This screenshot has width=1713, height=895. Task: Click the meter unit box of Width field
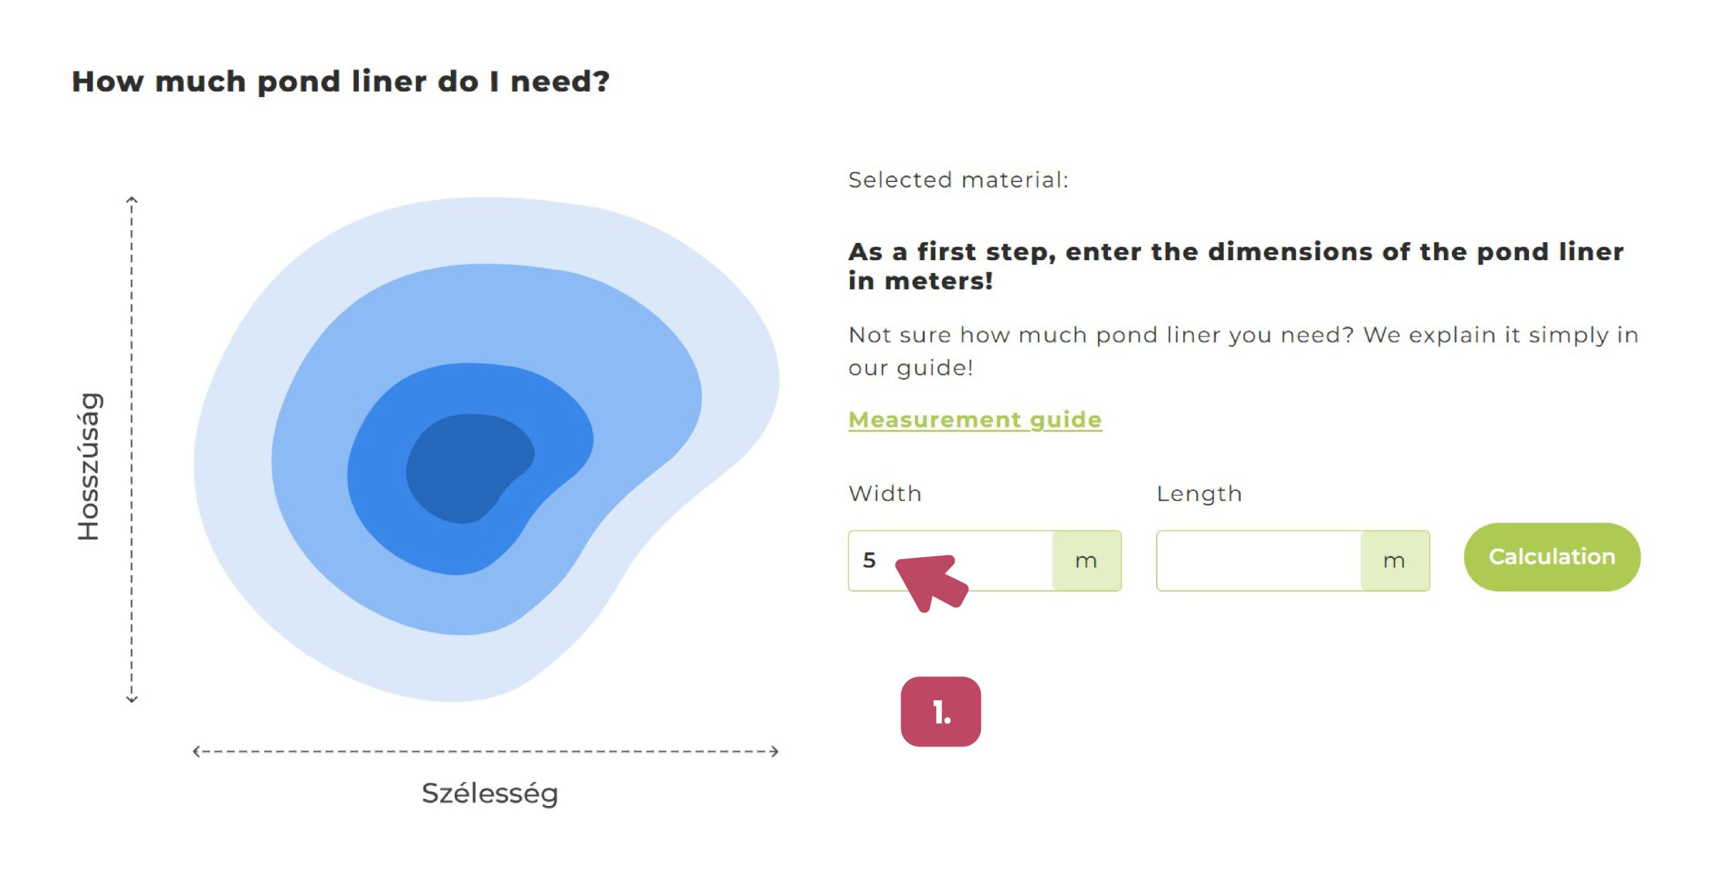(1085, 561)
